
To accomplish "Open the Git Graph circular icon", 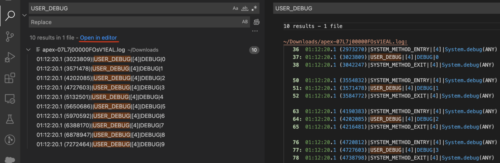I will [x=10, y=140].
